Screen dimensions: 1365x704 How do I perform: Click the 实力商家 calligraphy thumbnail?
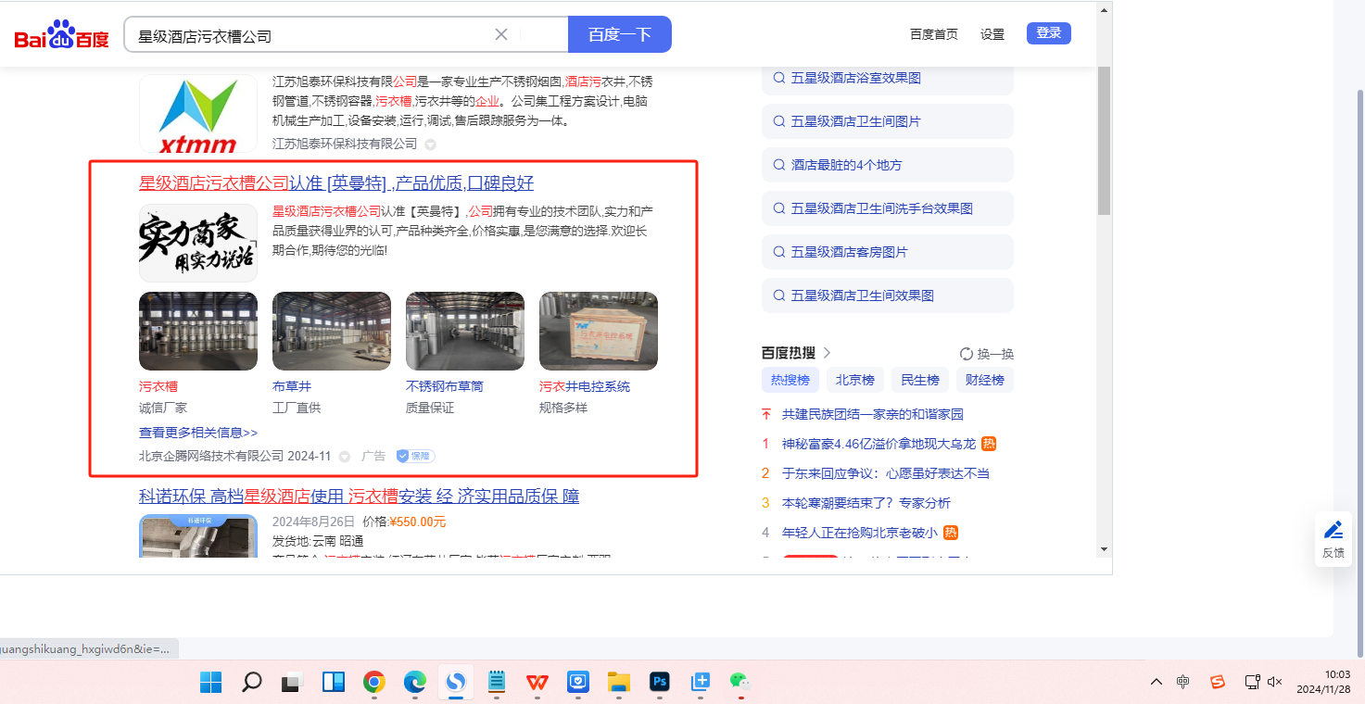coord(198,243)
